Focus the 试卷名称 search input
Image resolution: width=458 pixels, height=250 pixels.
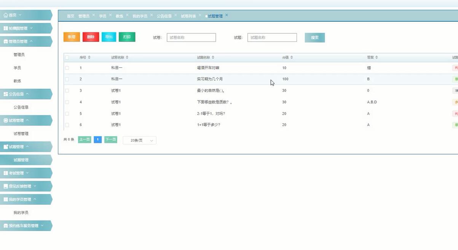191,38
